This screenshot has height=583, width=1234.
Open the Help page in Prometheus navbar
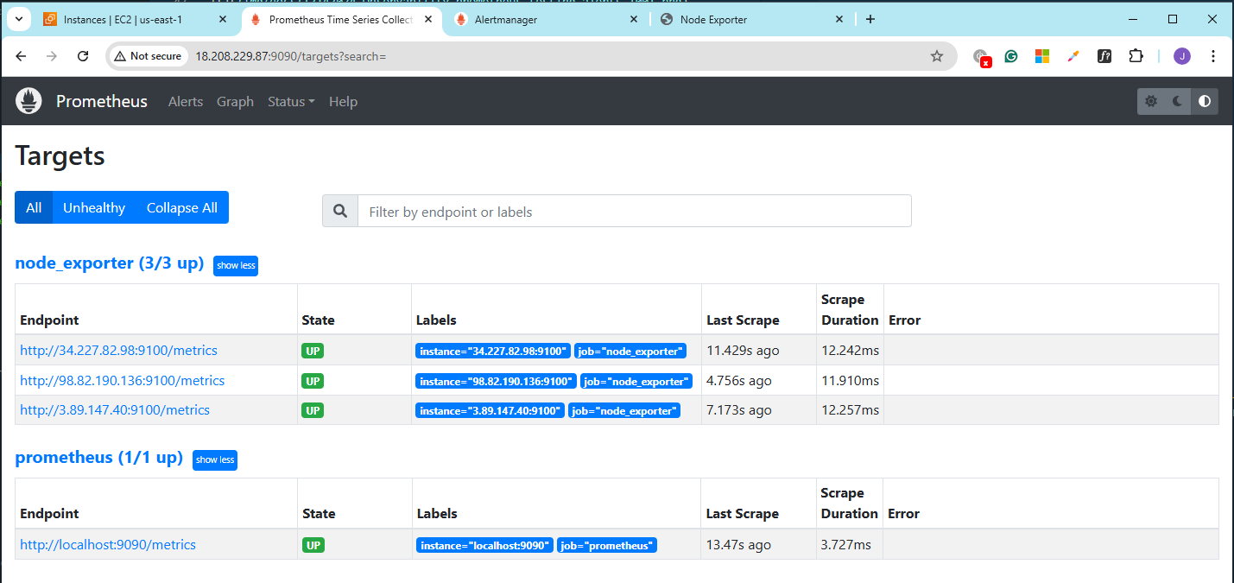343,101
